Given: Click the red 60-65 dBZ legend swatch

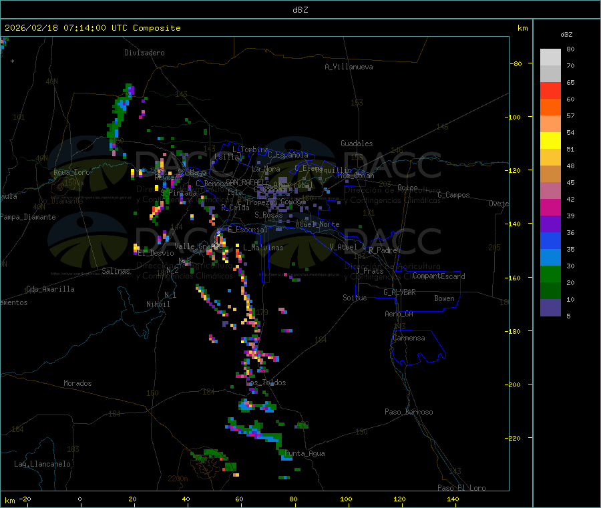Looking at the screenshot, I should click(x=550, y=90).
